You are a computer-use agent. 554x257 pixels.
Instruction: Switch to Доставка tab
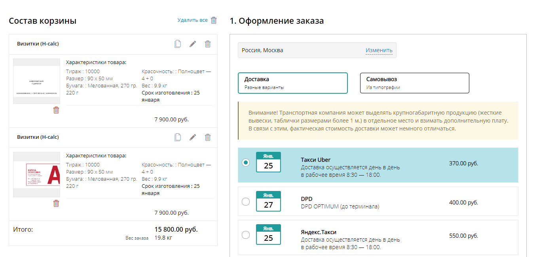pos(292,83)
